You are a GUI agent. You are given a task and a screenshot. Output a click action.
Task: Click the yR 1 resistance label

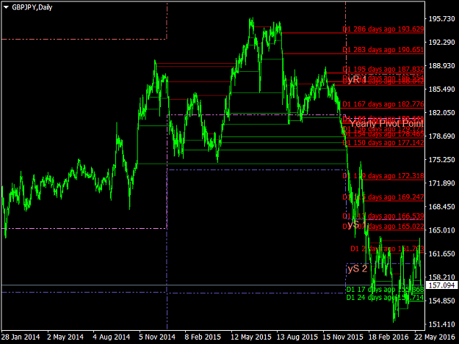click(356, 79)
